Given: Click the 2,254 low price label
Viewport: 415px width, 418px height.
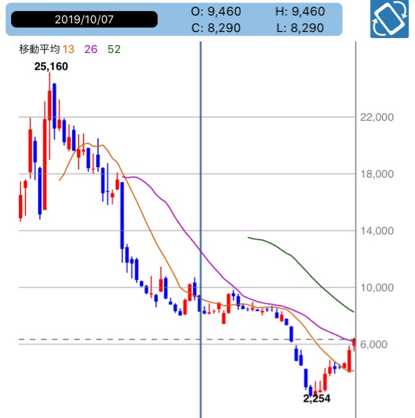Looking at the screenshot, I should (x=317, y=398).
